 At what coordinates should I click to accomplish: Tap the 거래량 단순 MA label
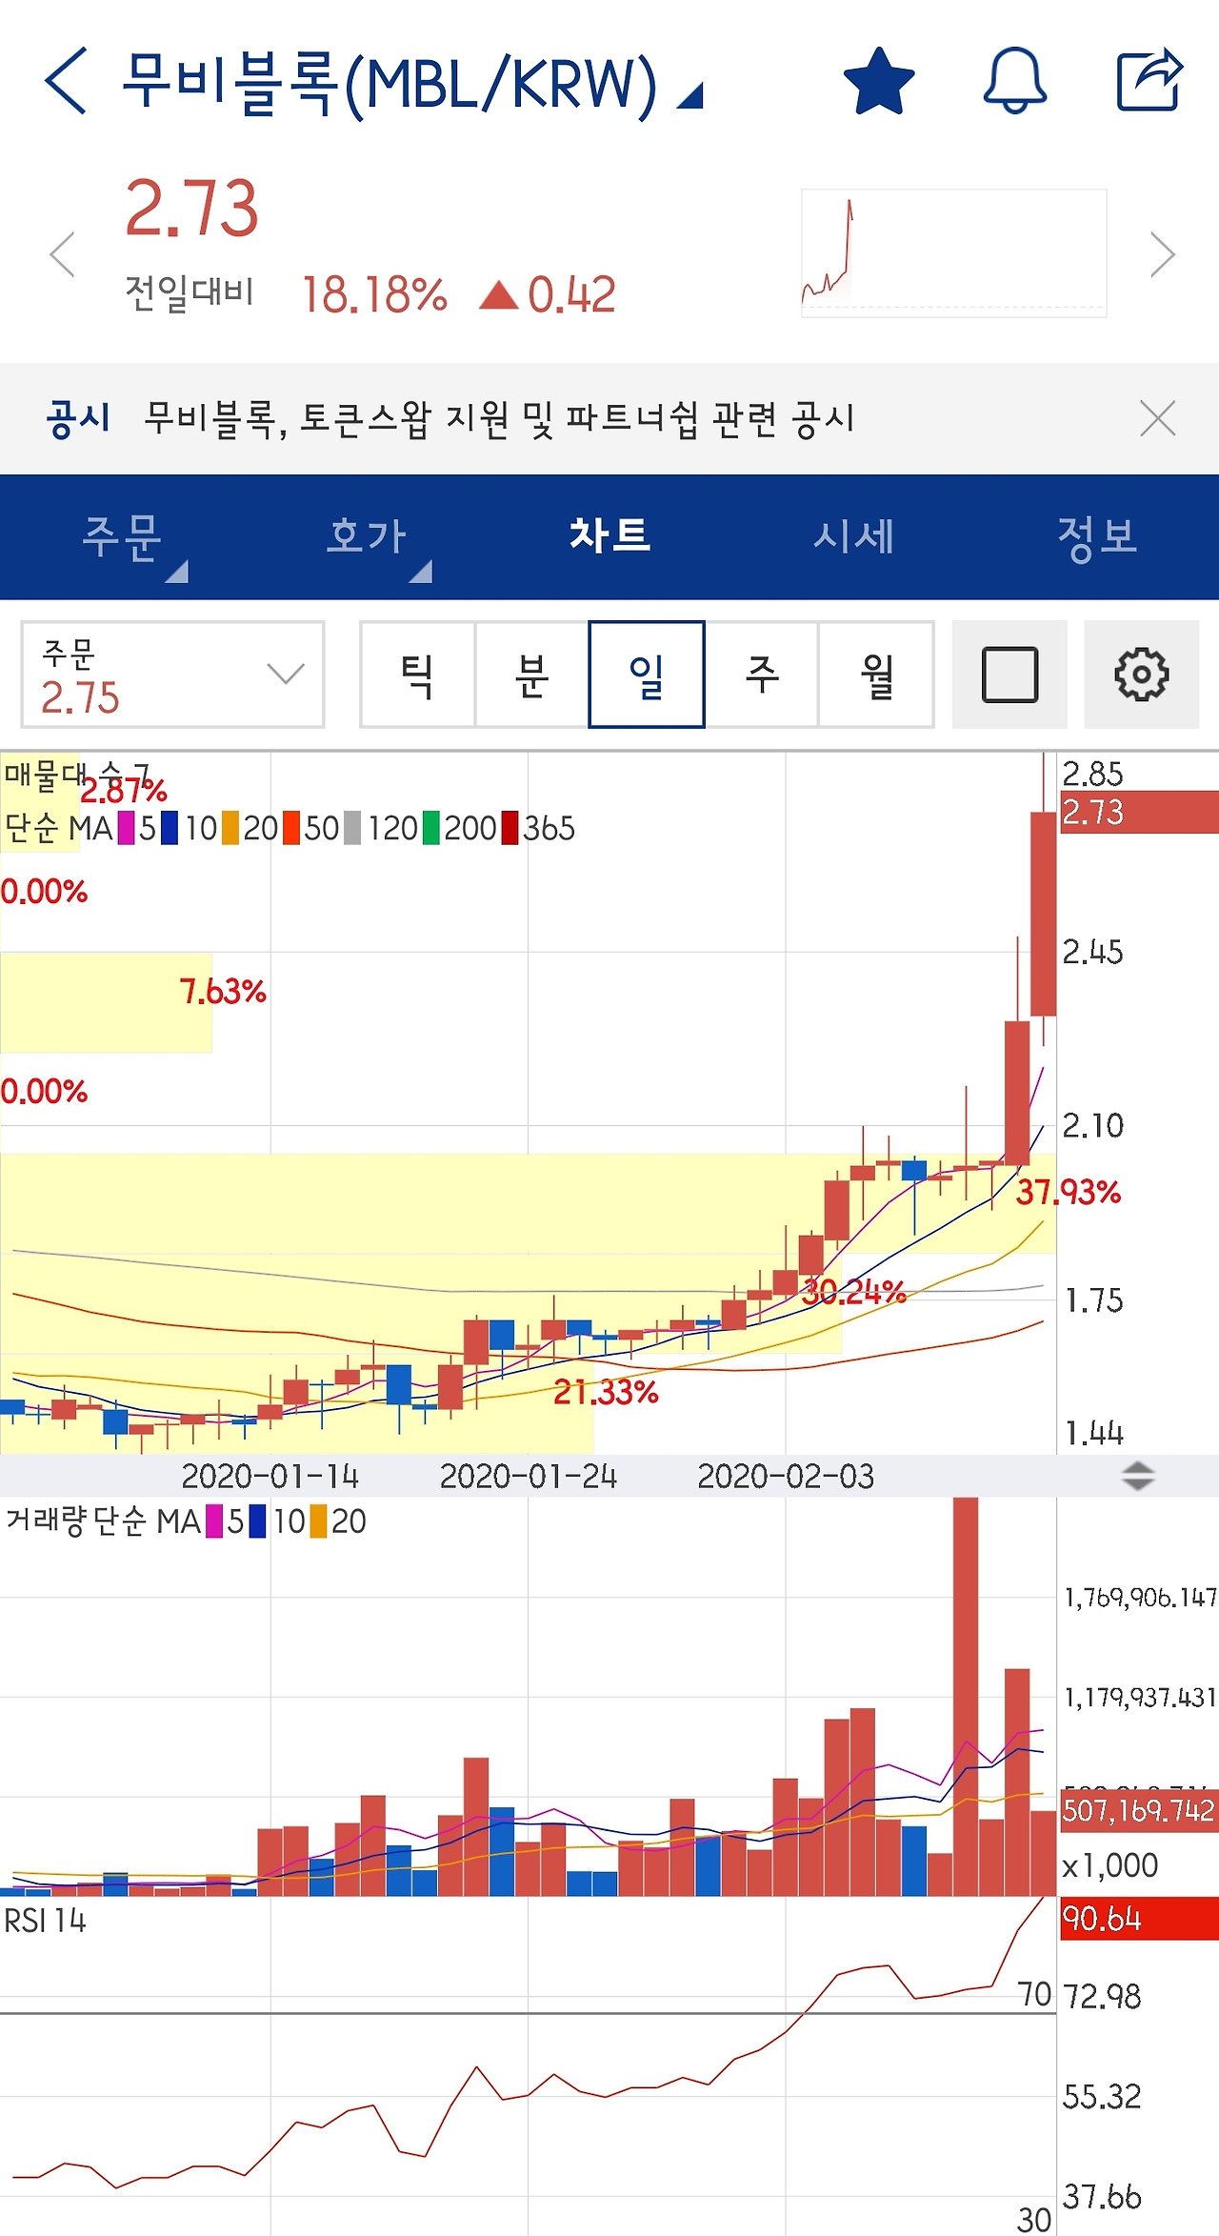tap(104, 1521)
